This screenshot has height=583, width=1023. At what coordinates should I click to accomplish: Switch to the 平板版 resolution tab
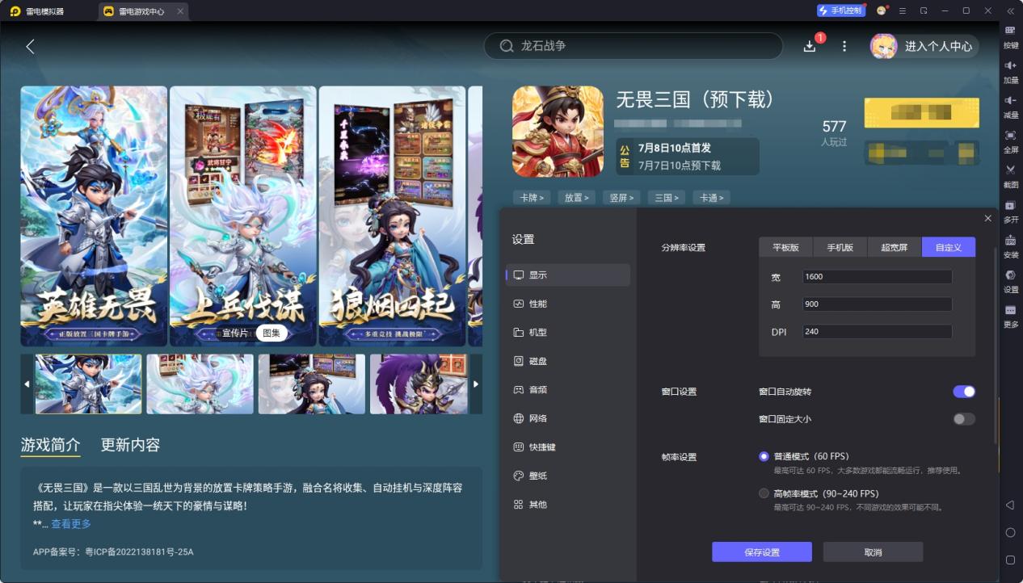[x=785, y=247]
